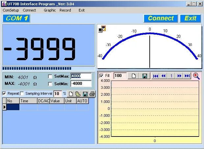Click the multimeter connection status icon
This screenshot has height=149, width=204.
[102, 29]
